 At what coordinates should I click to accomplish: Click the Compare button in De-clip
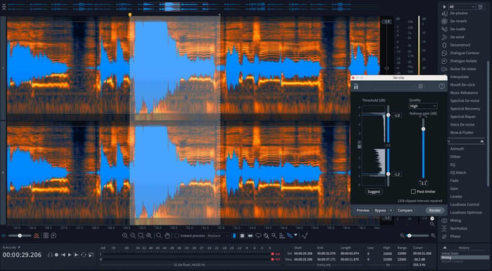[x=405, y=210]
